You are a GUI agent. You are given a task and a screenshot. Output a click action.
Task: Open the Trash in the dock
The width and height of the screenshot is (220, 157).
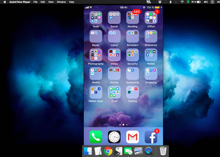click(x=163, y=151)
